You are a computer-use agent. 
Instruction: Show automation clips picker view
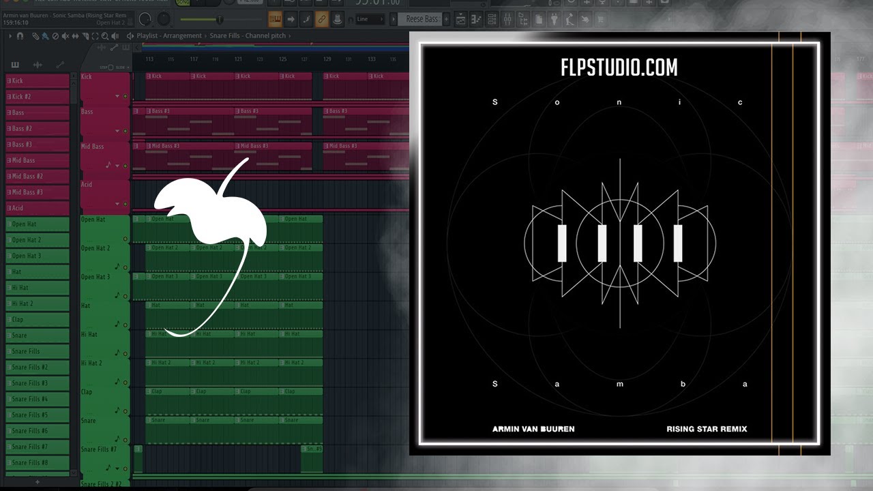60,64
